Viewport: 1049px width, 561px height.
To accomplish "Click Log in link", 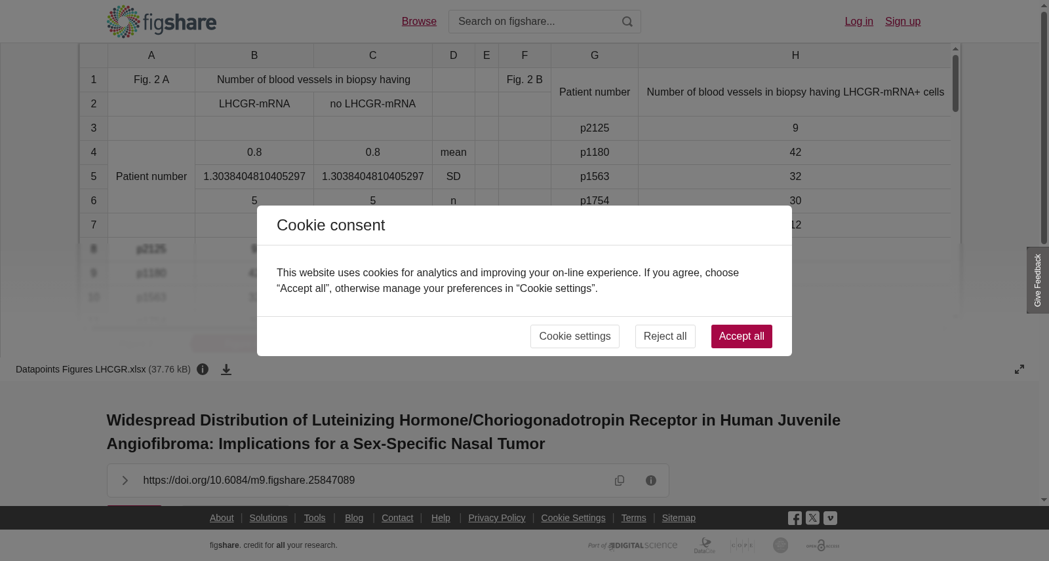I will pyautogui.click(x=859, y=22).
